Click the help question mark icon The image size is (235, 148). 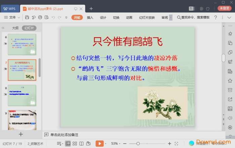[x=216, y=17]
